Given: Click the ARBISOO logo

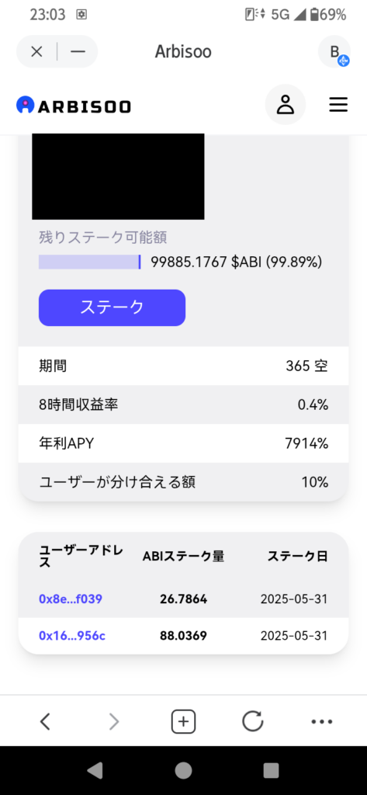Looking at the screenshot, I should point(74,106).
